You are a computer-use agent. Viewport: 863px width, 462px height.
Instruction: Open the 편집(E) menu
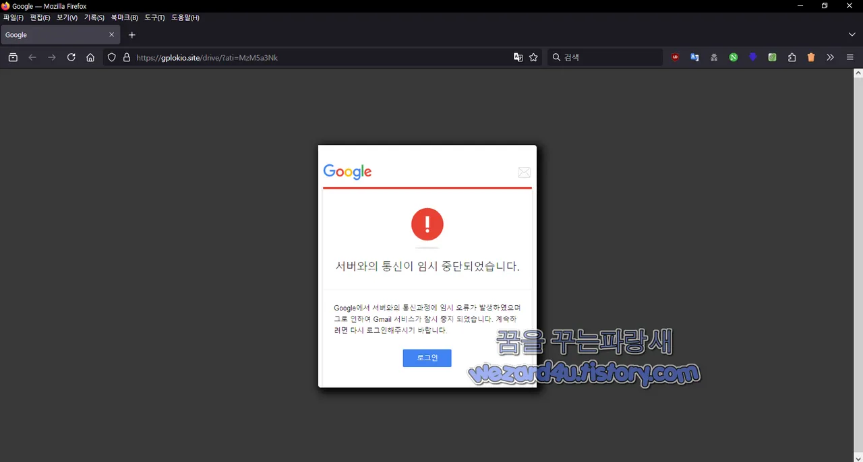[40, 18]
